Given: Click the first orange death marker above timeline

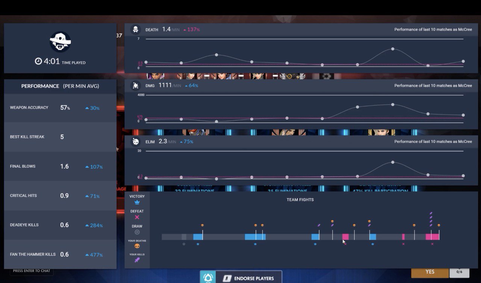Looking at the screenshot, I should 202,225.
